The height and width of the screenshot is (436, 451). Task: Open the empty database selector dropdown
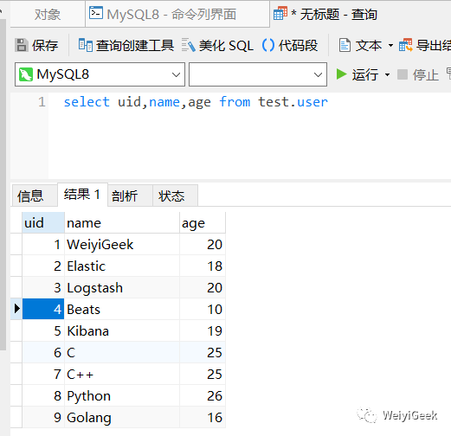tap(258, 74)
